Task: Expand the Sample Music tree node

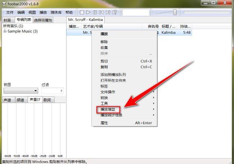Action: [x=5, y=32]
